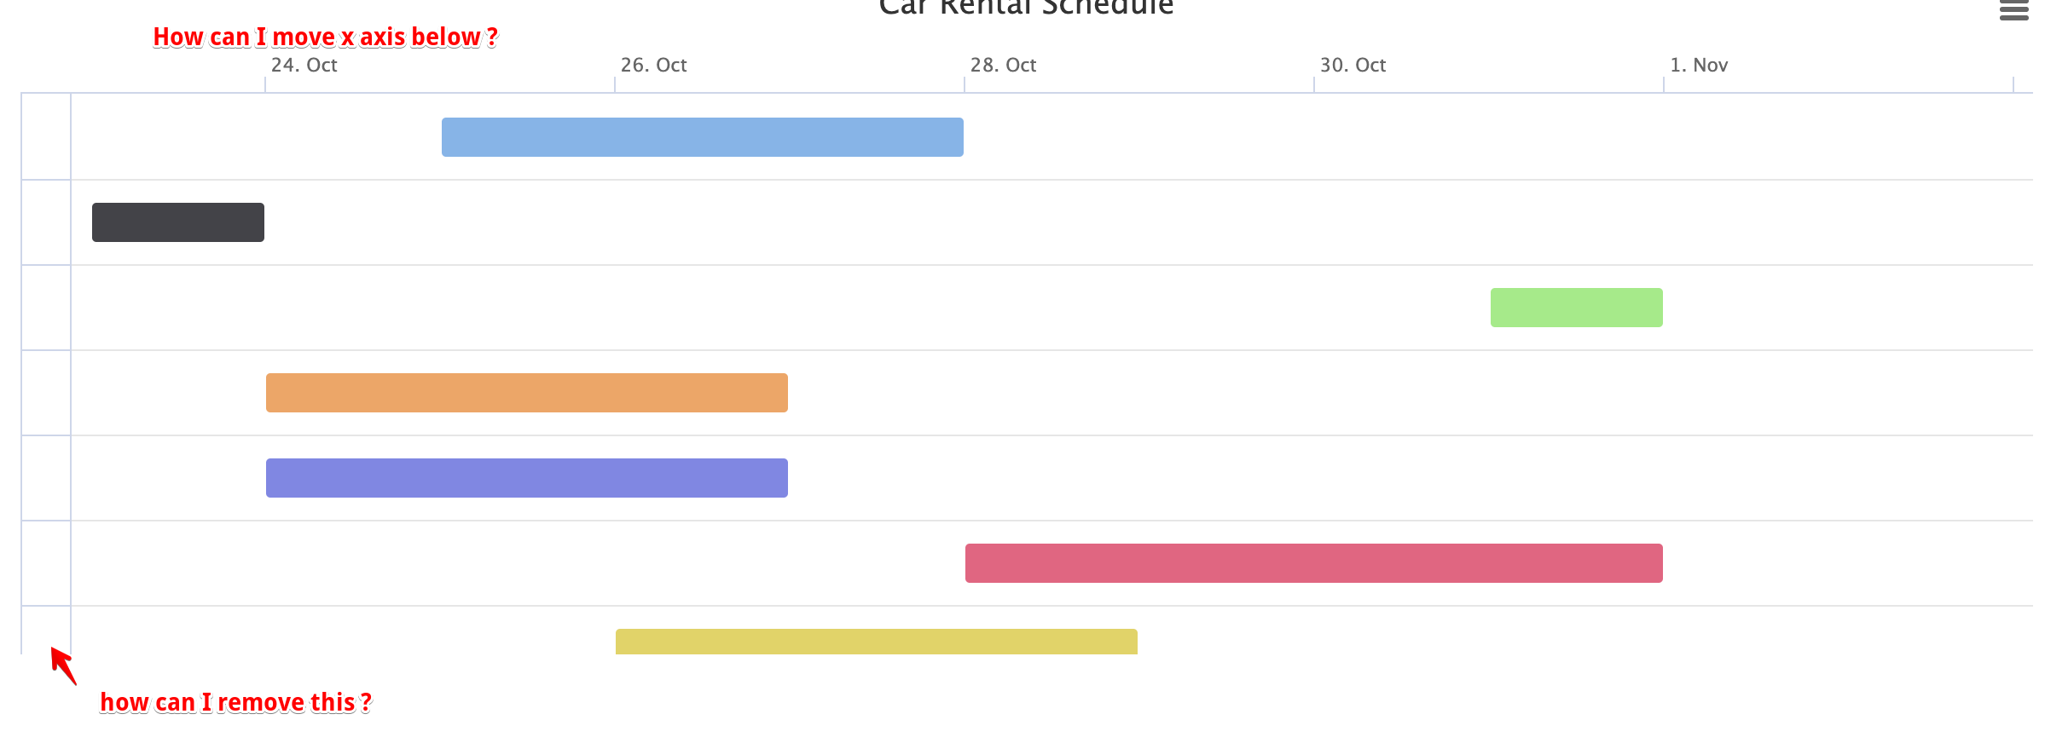Click the light green rental bar
The height and width of the screenshot is (743, 2045).
[x=1576, y=308]
